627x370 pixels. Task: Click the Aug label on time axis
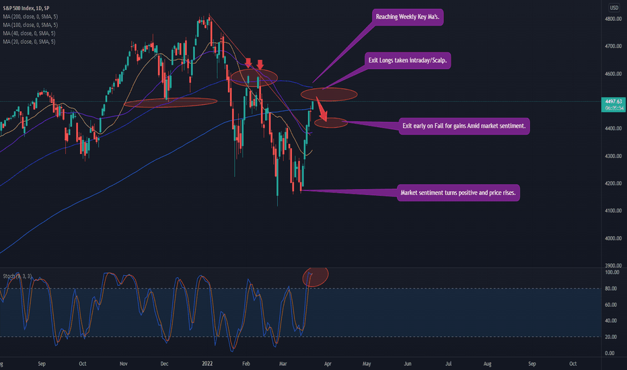click(x=488, y=363)
